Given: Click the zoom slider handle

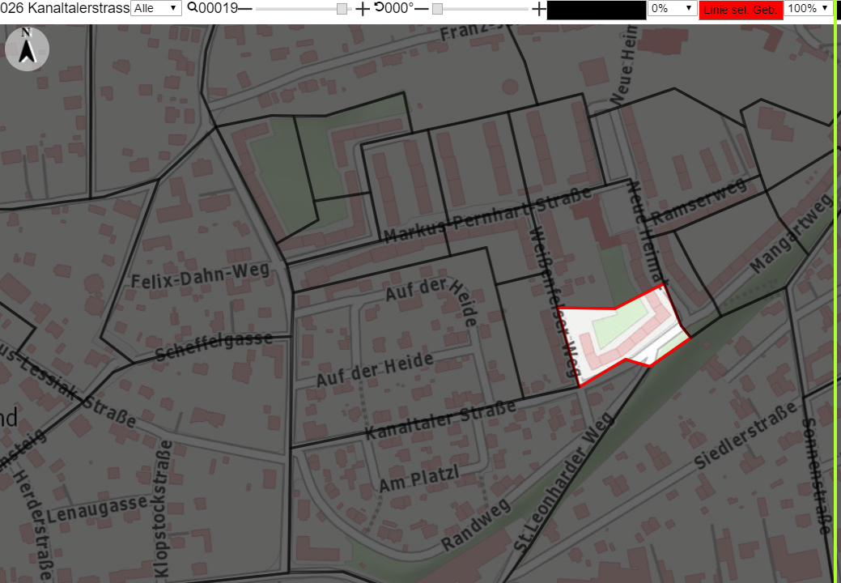Looking at the screenshot, I should point(342,9).
